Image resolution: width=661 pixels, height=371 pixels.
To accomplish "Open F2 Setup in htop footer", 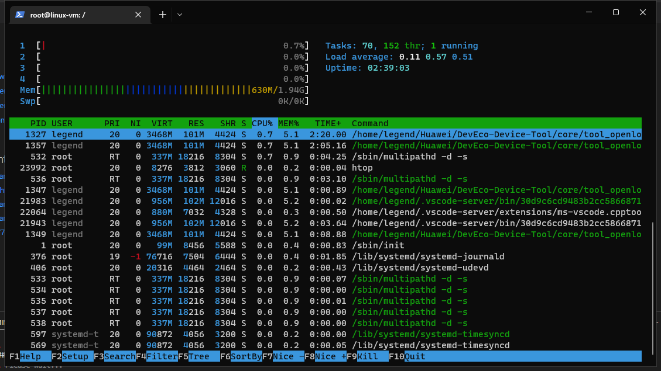I will [x=73, y=356].
